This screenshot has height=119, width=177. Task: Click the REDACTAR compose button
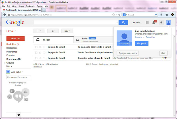[x=15, y=39]
